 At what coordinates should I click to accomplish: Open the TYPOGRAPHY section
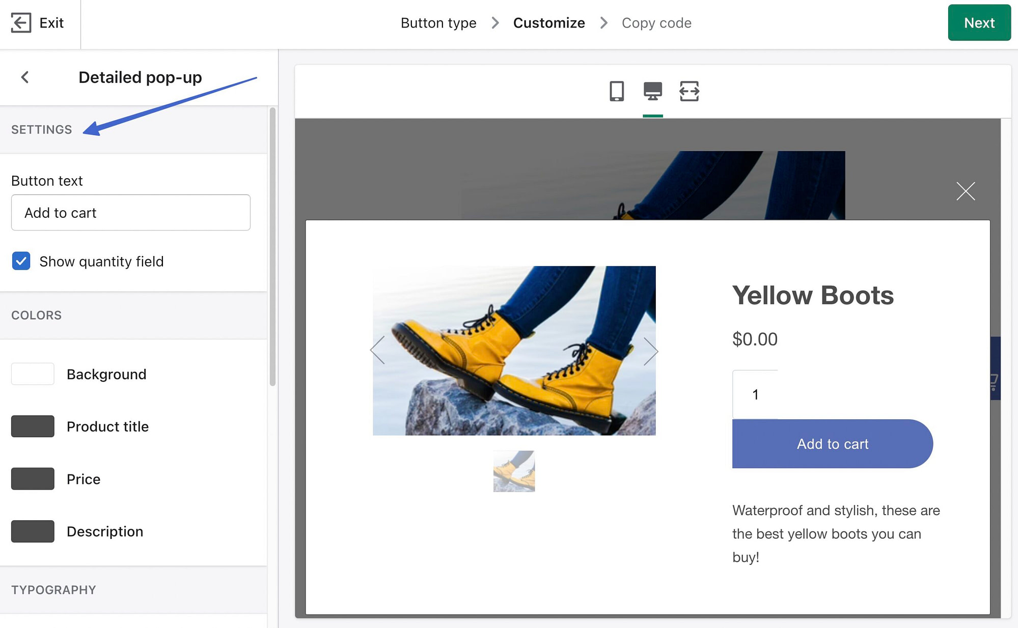pyautogui.click(x=53, y=589)
